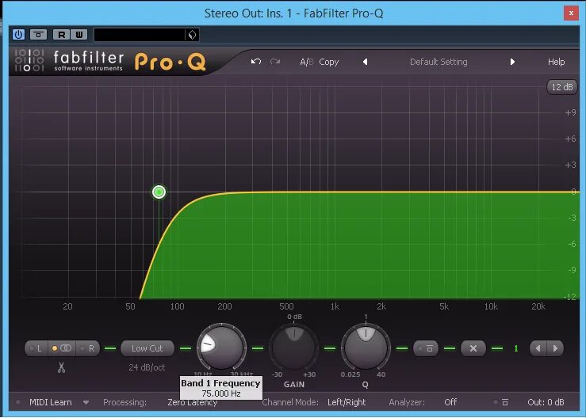Screen dimensions: 586x418
Task: Click the Gain knob
Action: pyautogui.click(x=294, y=348)
